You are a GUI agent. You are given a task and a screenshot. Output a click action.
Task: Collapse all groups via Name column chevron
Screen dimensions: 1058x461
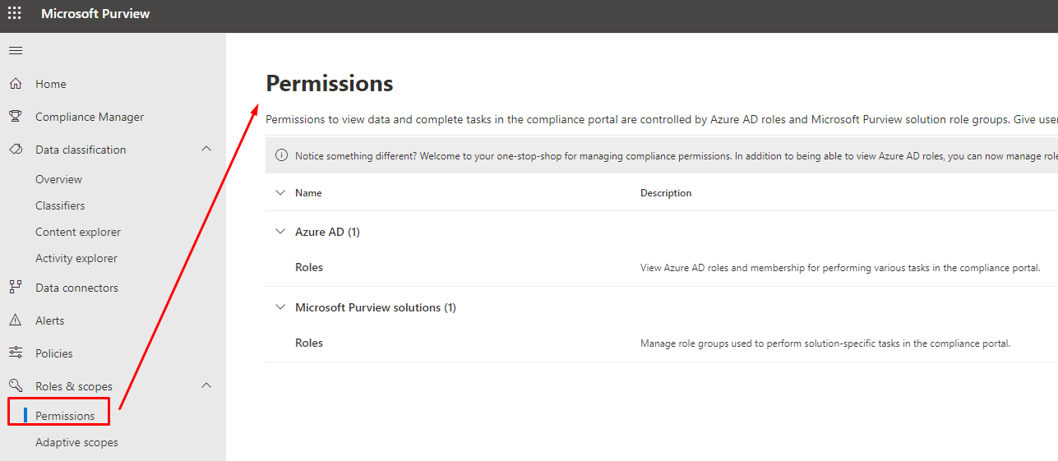click(x=280, y=193)
